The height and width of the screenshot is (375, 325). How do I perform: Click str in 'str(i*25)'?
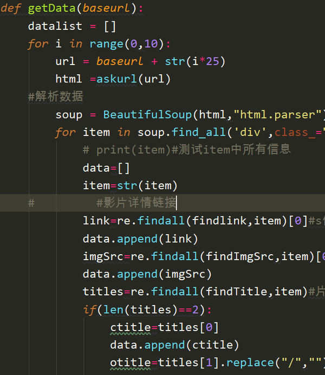point(175,61)
